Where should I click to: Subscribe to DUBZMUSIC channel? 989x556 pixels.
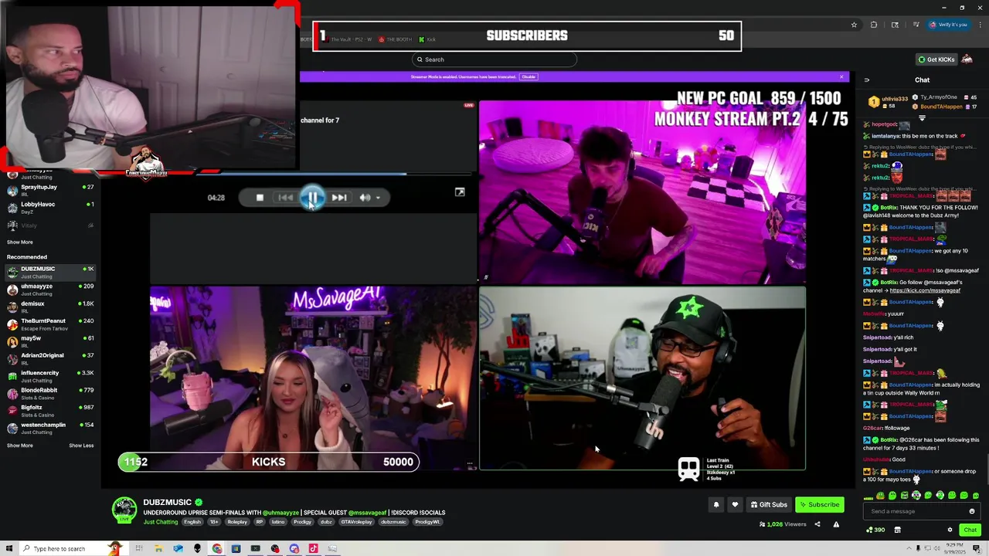coord(820,504)
